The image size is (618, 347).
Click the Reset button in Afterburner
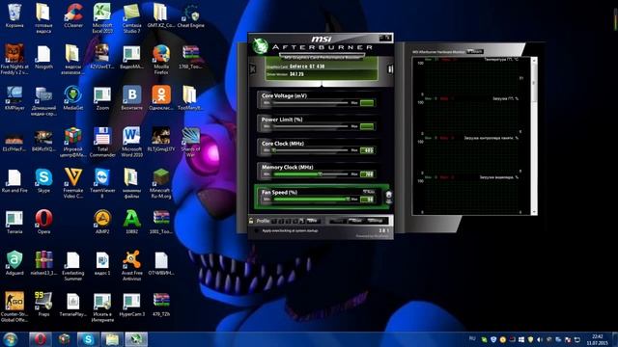[x=356, y=221]
